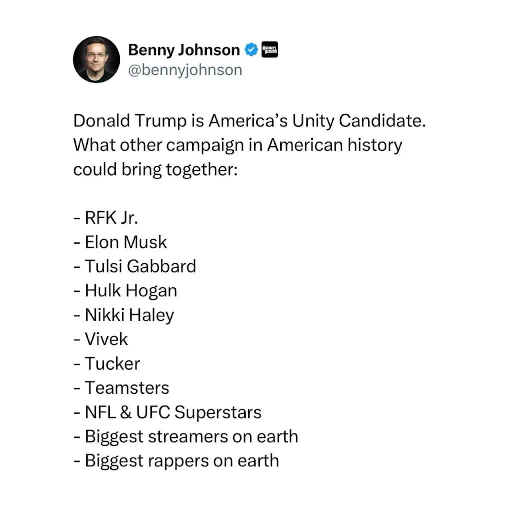The width and height of the screenshot is (512, 512).
Task: Select the "Nikki Haley" list entry
Action: (129, 315)
